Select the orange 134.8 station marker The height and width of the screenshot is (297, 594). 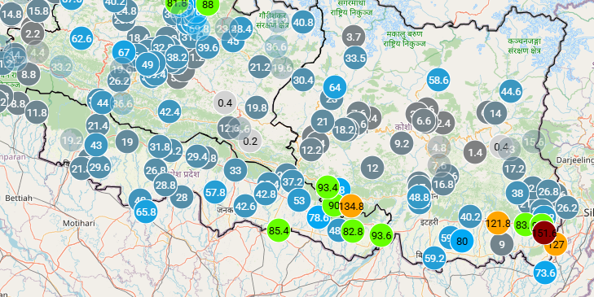(x=351, y=206)
